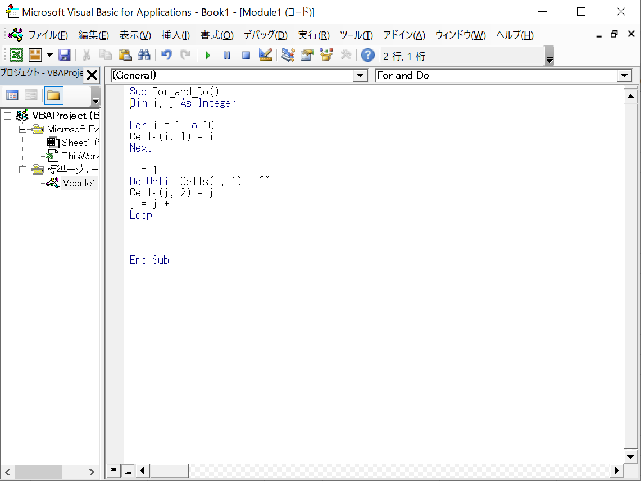Open the 挿入(I) menu

(x=175, y=35)
